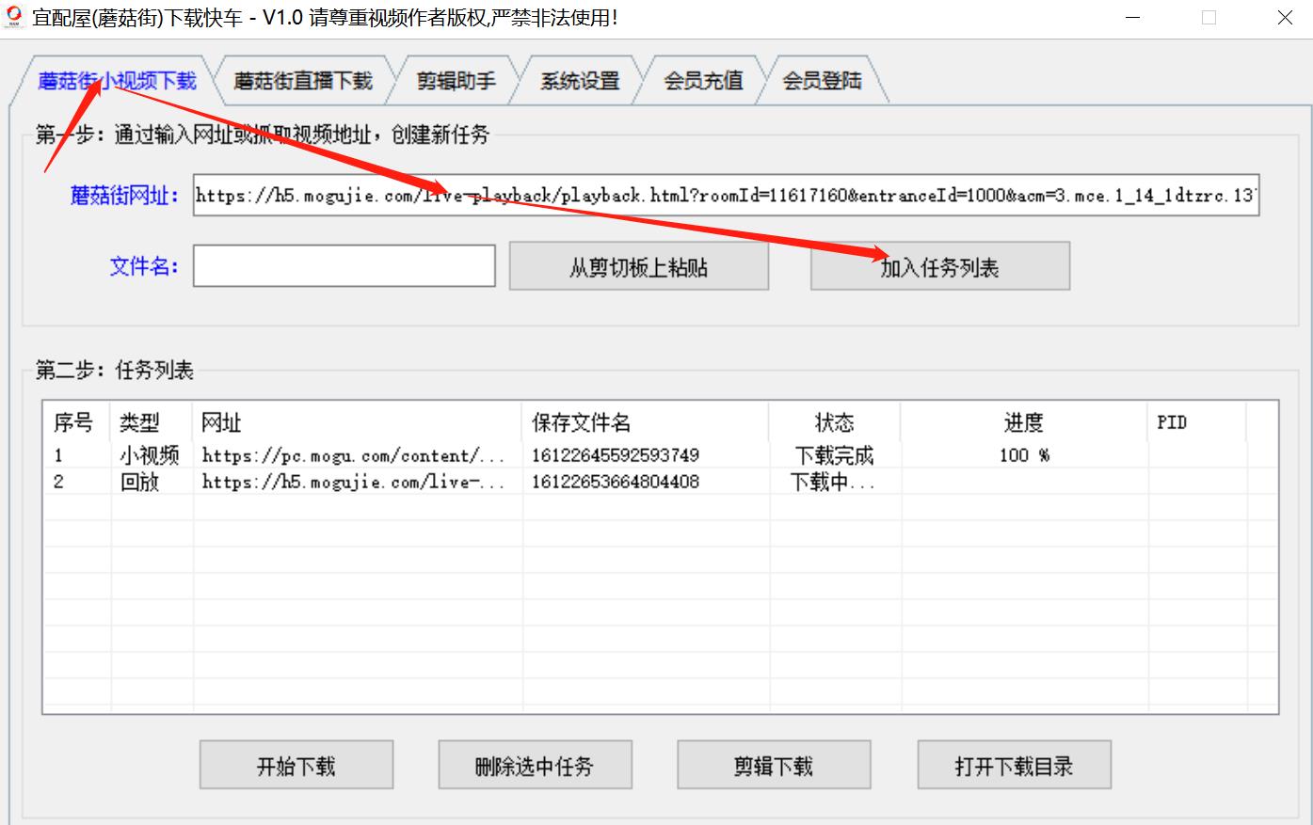Viewport: 1313px width, 825px height.
Task: Click the 文件名: label
Action: coord(144,266)
